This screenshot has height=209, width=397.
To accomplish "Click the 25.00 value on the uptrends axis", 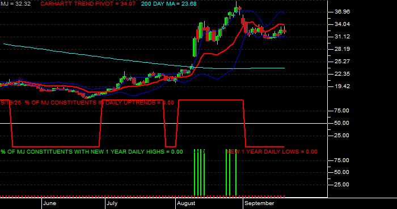I will pyautogui.click(x=342, y=136).
